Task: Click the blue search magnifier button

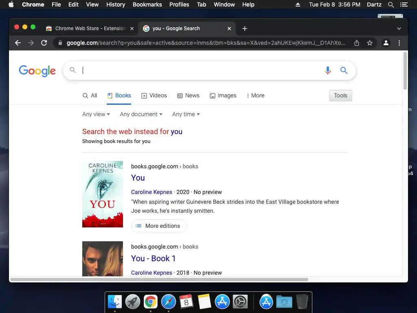Action: coord(344,70)
